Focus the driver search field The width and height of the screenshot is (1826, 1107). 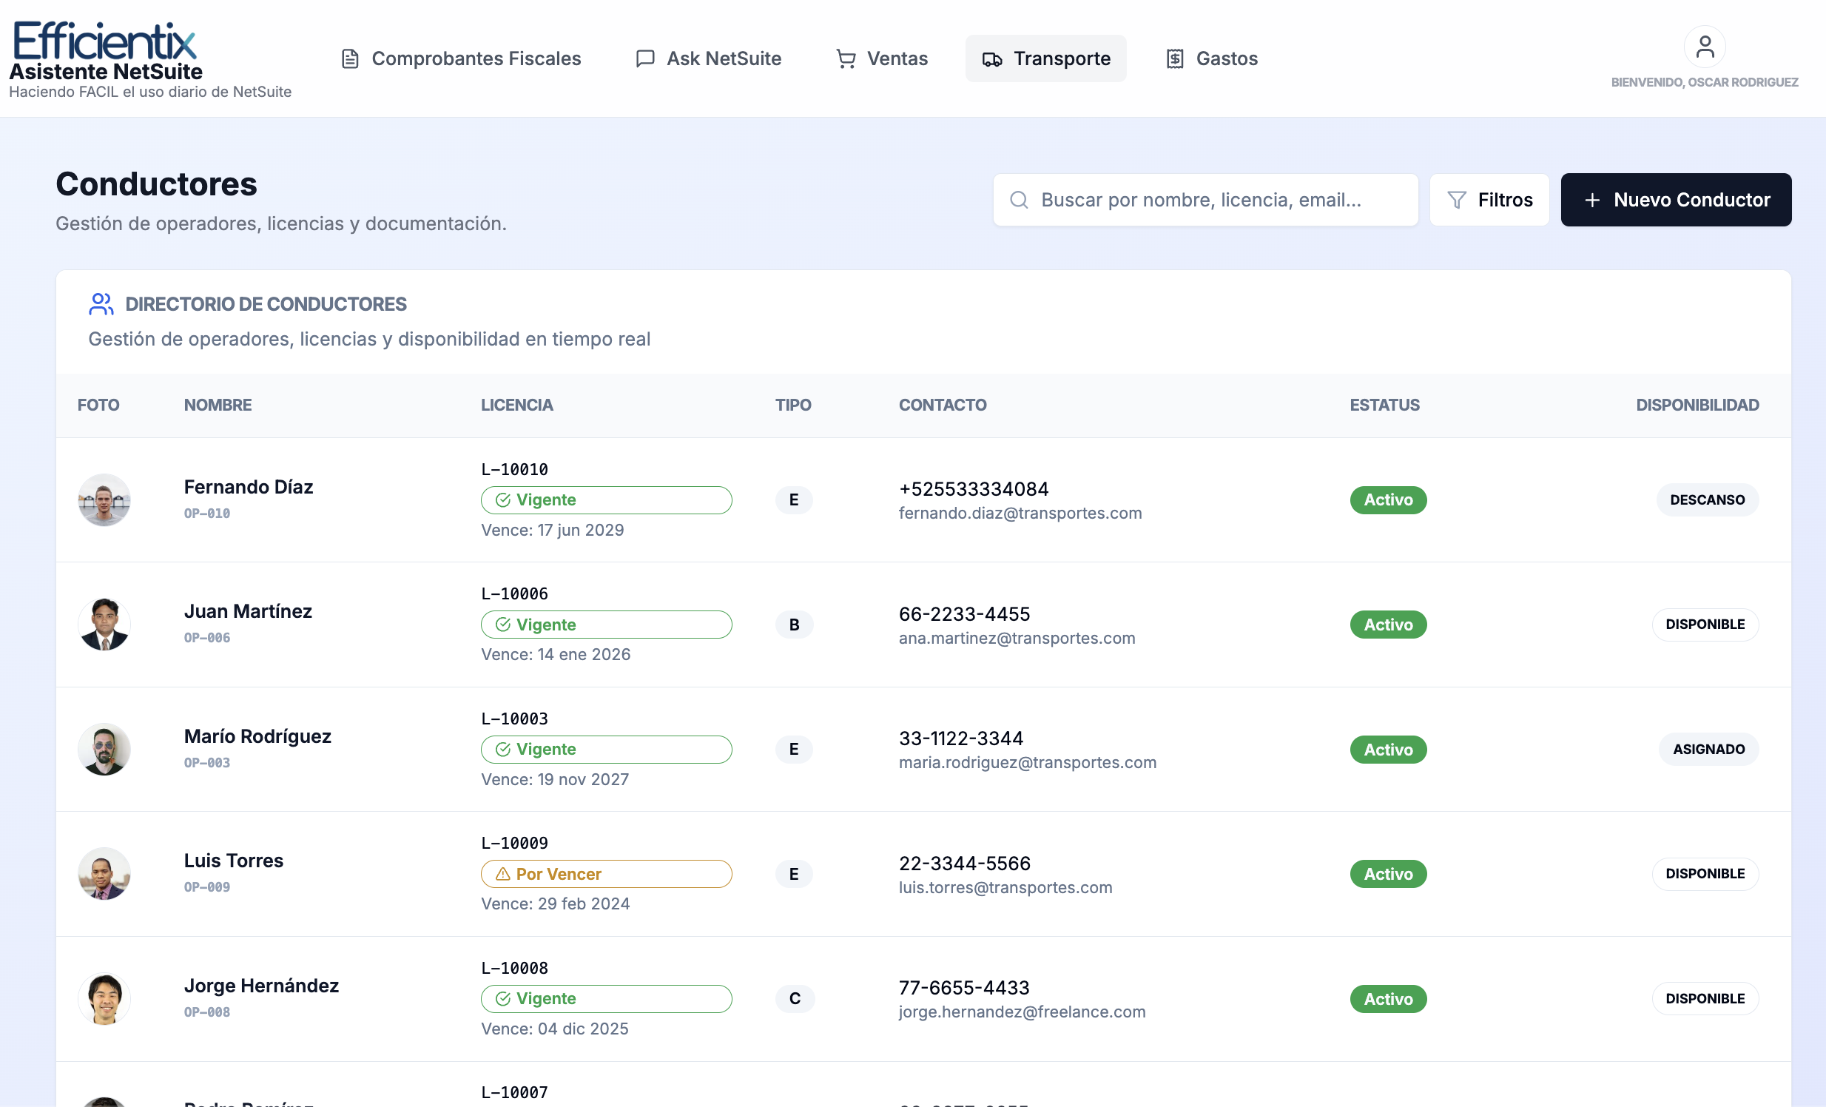pos(1206,200)
